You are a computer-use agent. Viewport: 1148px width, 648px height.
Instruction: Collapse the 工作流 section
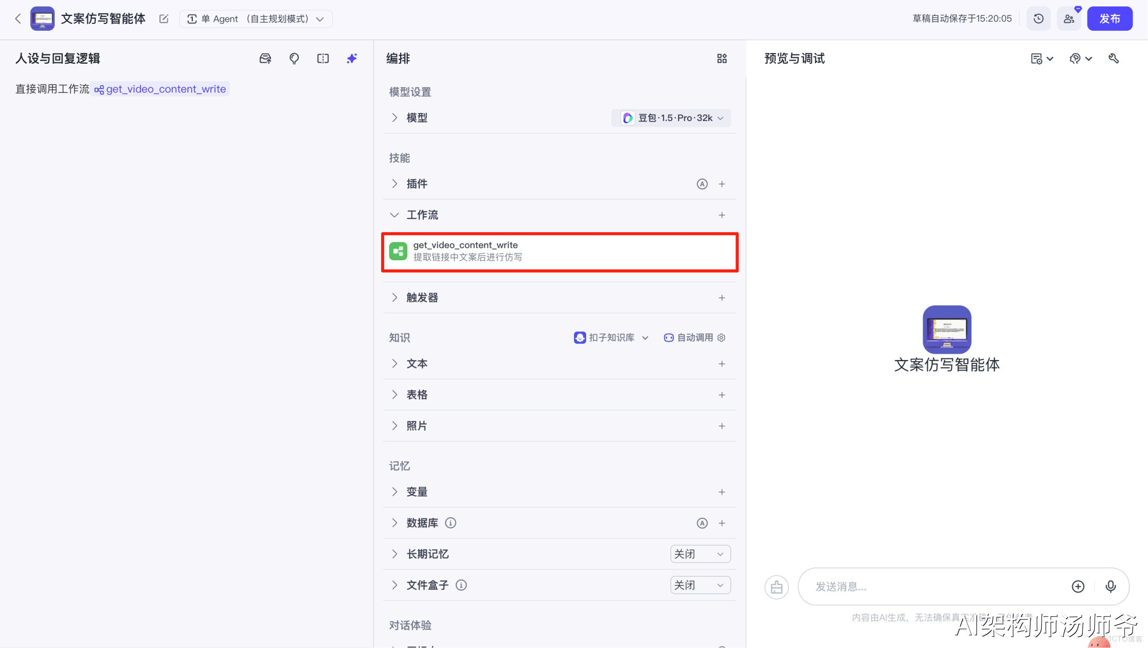394,215
